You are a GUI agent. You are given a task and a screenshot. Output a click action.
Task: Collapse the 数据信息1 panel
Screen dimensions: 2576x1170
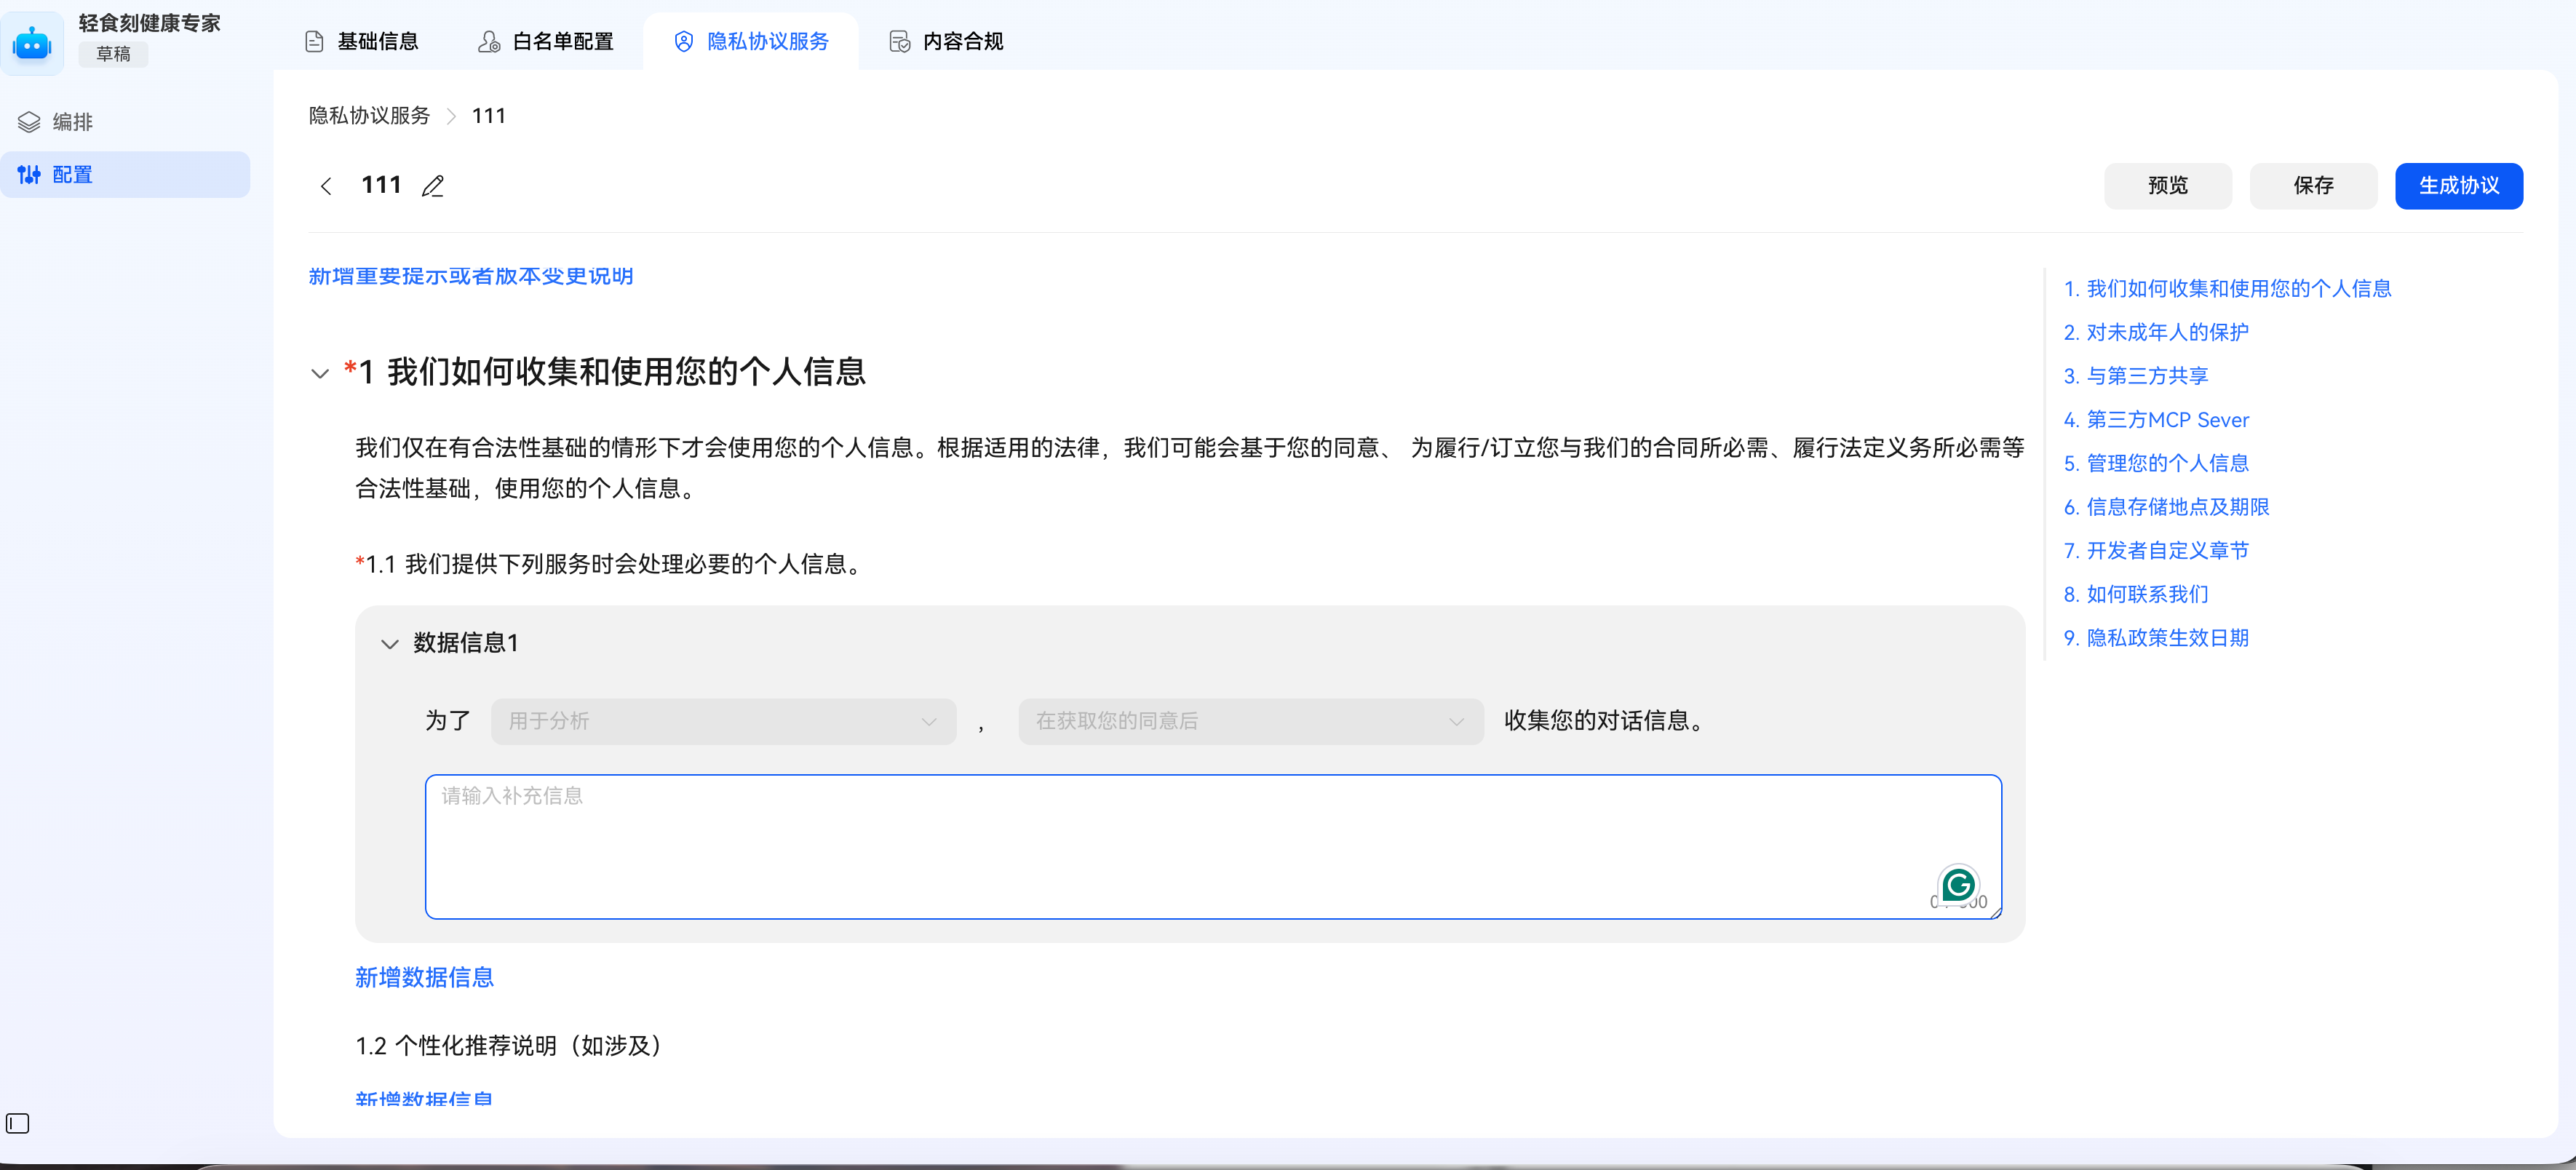pos(390,643)
